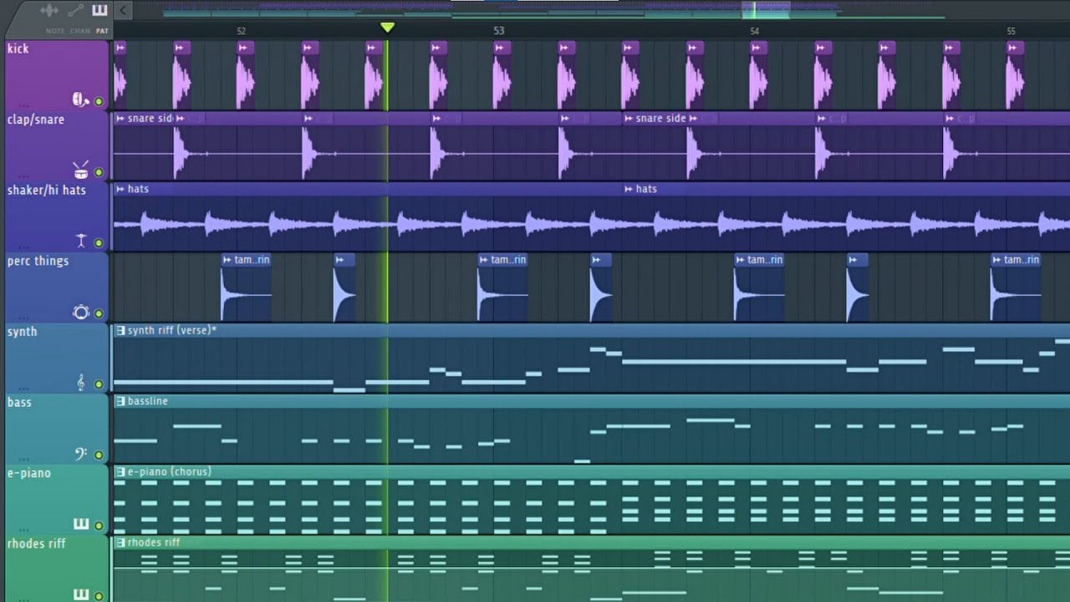This screenshot has width=1070, height=602.
Task: Switch to the PAT tab
Action: tap(102, 31)
